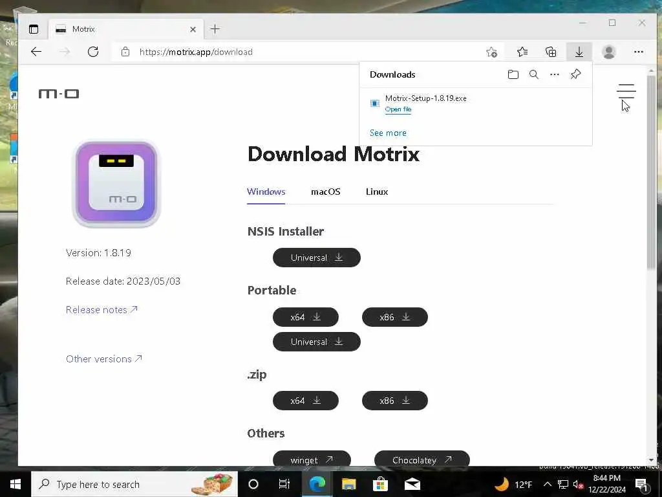Download NSIS Installer Universal build
The width and height of the screenshot is (662, 497).
[317, 258]
